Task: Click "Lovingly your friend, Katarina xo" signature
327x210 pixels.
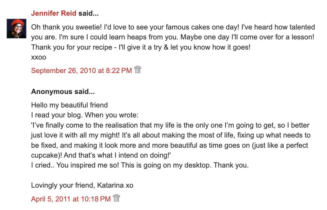Action: [x=82, y=185]
